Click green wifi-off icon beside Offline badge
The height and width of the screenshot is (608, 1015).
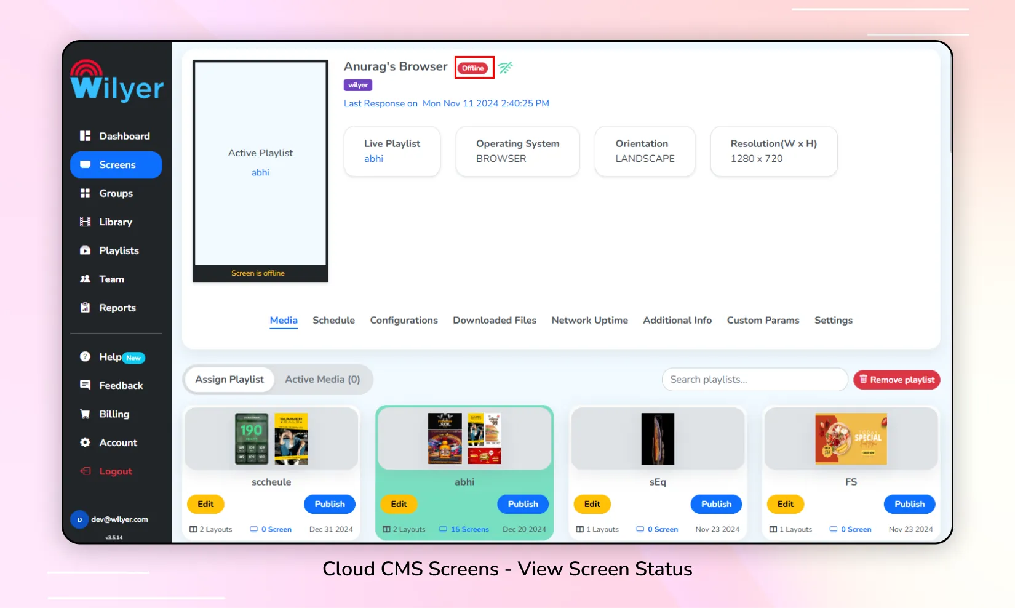506,67
